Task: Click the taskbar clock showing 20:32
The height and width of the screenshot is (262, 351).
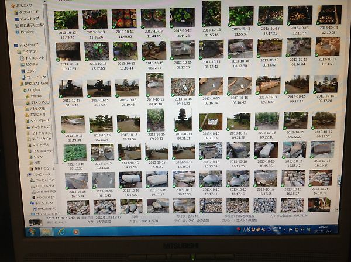Action: point(323,229)
